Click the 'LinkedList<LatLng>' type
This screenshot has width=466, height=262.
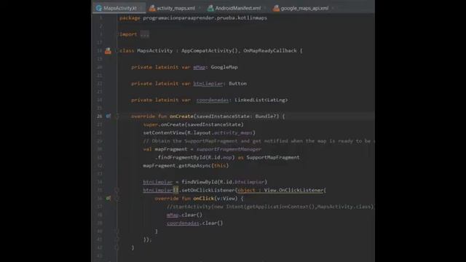[261, 100]
